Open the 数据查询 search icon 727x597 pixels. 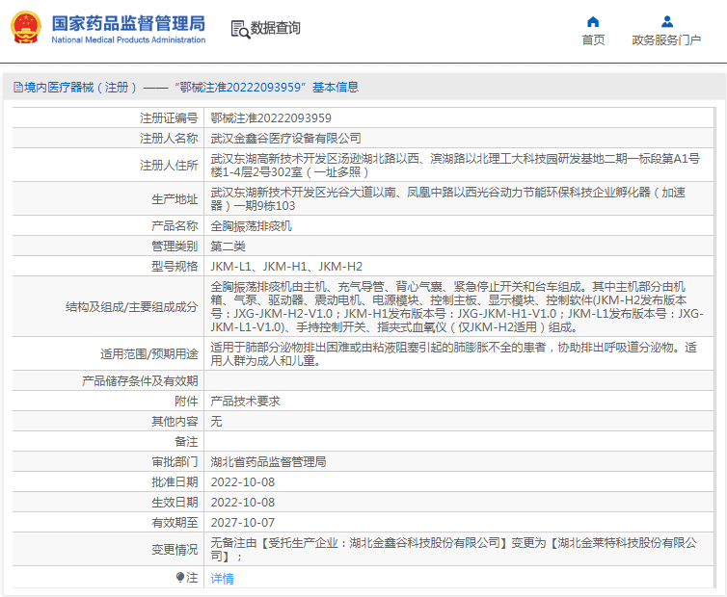240,29
